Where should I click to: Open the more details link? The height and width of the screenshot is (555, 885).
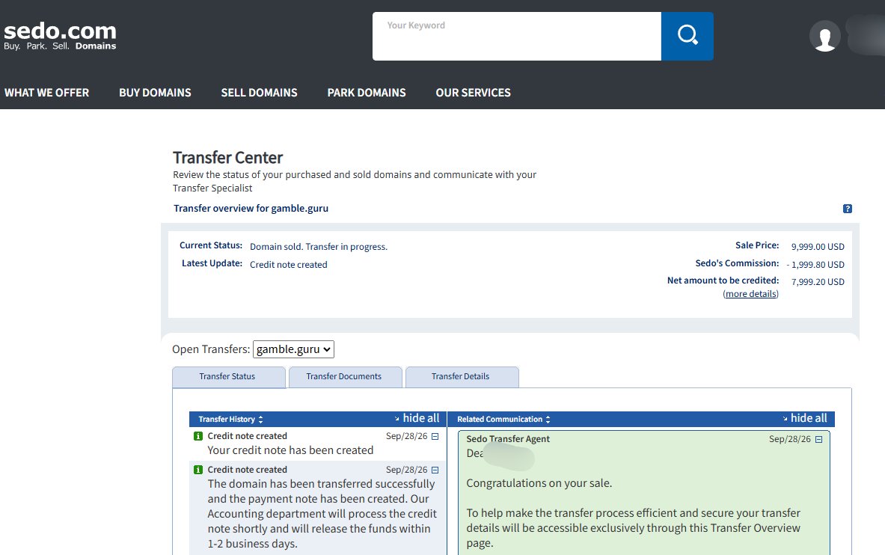pyautogui.click(x=750, y=294)
